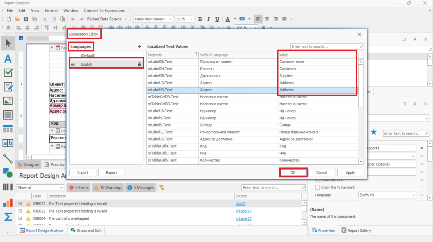The width and height of the screenshot is (433, 242).
Task: Add a new language with plus icon
Action: point(139,47)
